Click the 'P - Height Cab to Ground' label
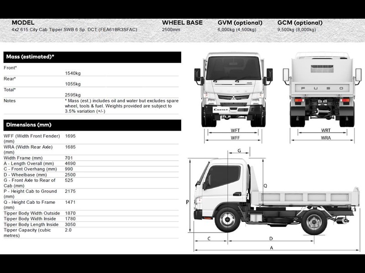The width and height of the screenshot is (365, 273). point(30,194)
